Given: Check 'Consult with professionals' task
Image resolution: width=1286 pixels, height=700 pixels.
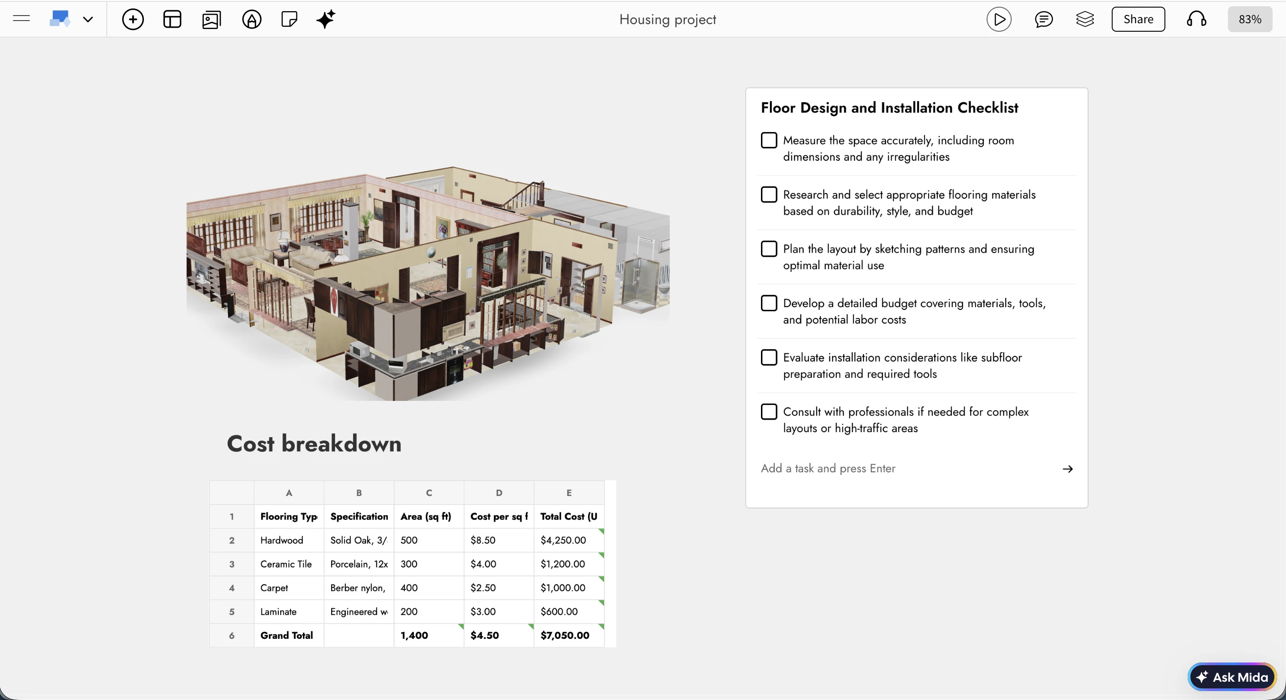Looking at the screenshot, I should pyautogui.click(x=769, y=412).
